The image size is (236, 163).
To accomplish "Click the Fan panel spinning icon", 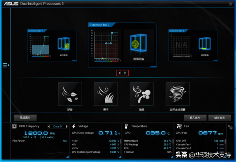I will pyautogui.click(x=179, y=126).
